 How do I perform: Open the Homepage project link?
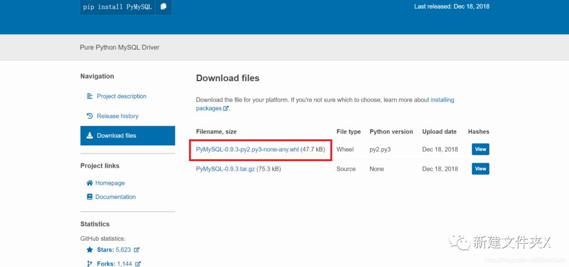click(110, 183)
